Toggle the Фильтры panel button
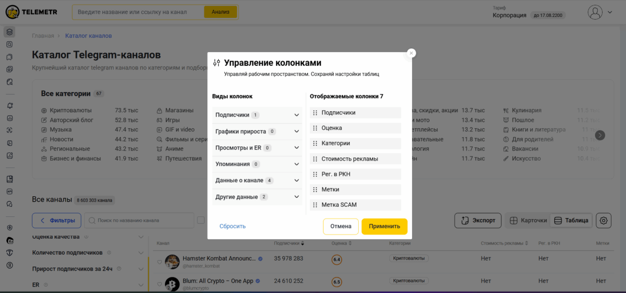This screenshot has width=626, height=293. pos(56,221)
